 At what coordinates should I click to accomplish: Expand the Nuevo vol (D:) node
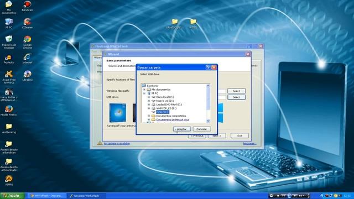[x=149, y=101]
